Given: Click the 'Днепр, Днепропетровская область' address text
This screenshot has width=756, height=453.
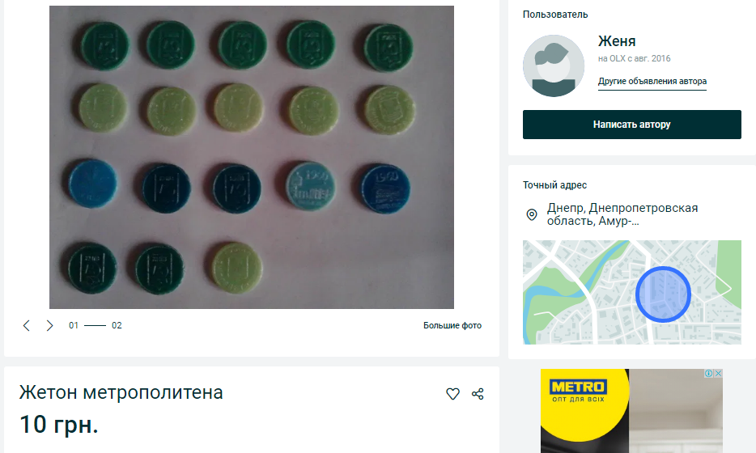Looking at the screenshot, I should [x=622, y=214].
